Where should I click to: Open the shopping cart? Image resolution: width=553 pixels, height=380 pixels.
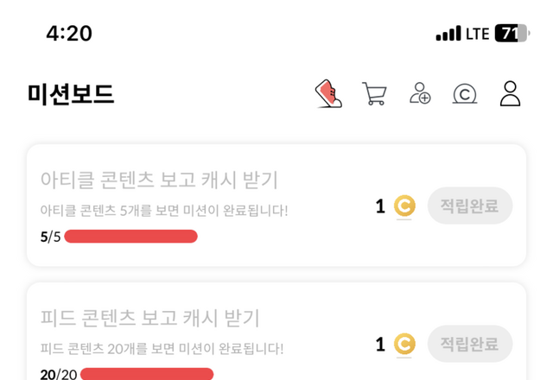click(374, 93)
